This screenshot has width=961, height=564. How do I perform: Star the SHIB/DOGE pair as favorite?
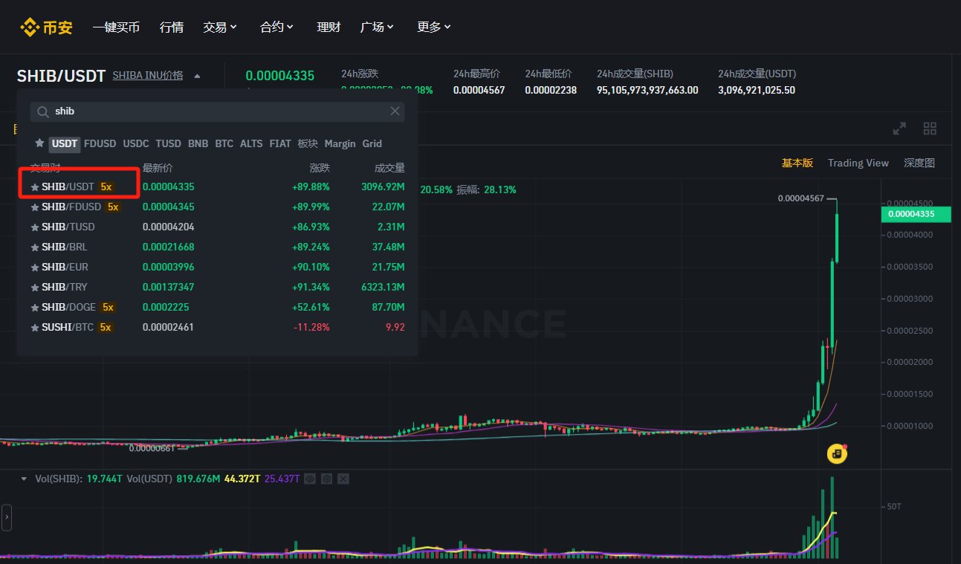[x=35, y=308]
